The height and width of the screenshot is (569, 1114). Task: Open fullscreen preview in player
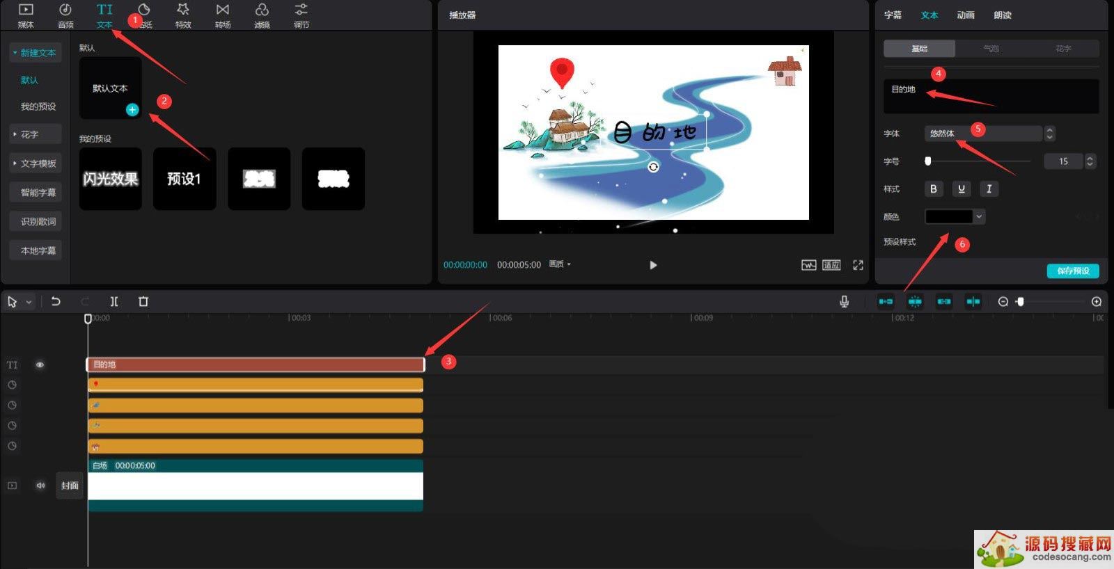tap(858, 265)
